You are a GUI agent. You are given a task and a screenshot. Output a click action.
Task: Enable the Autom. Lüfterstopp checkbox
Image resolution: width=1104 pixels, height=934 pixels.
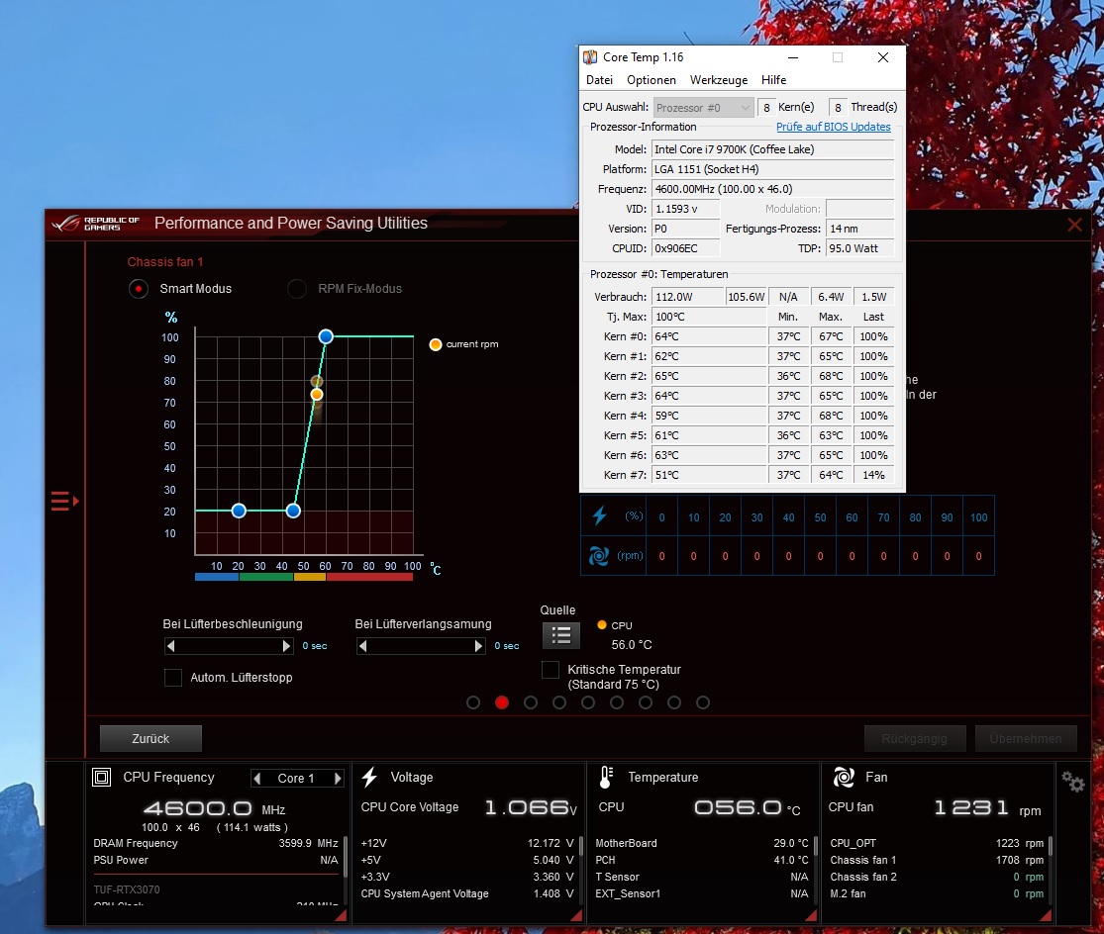pos(173,678)
